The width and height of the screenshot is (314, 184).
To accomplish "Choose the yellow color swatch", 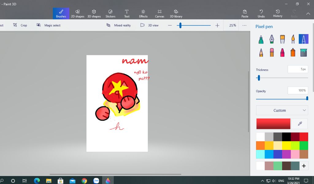I will pyautogui.click(x=286, y=146).
